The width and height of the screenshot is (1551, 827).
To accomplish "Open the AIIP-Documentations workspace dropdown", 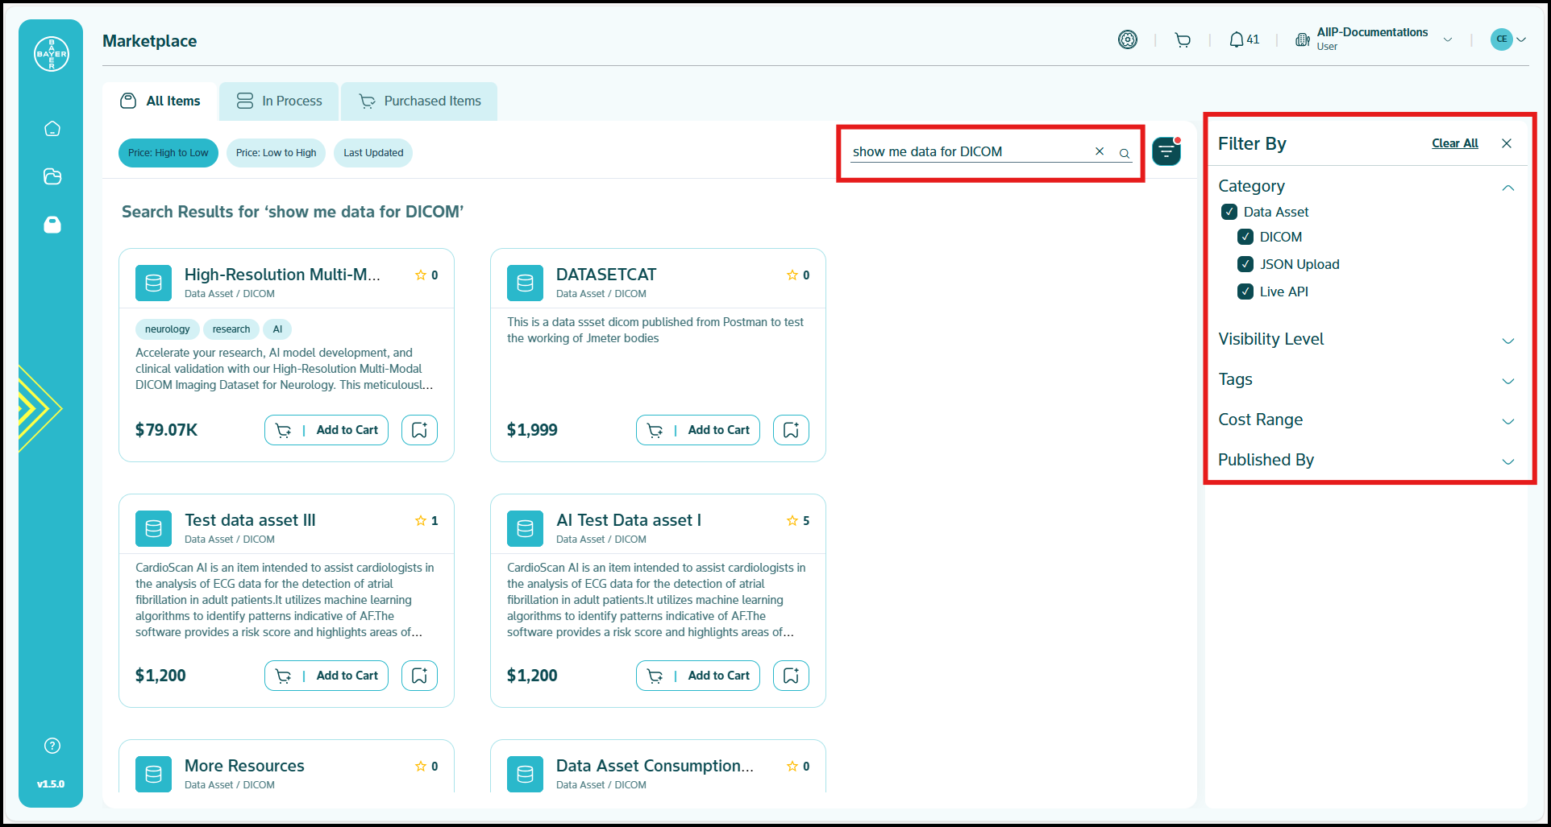I will pos(1447,39).
